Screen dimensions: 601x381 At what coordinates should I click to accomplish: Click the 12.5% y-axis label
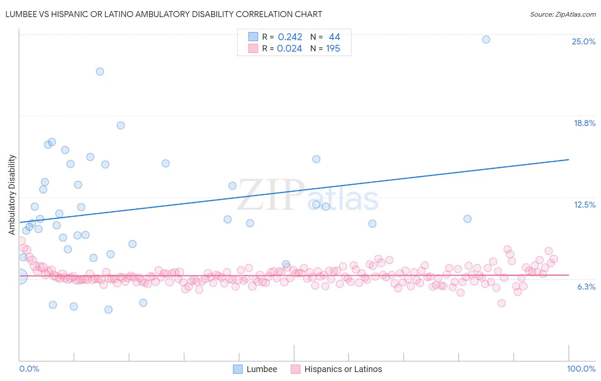pos(584,205)
